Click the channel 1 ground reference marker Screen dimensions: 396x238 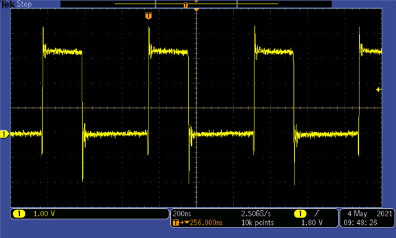(x=4, y=134)
